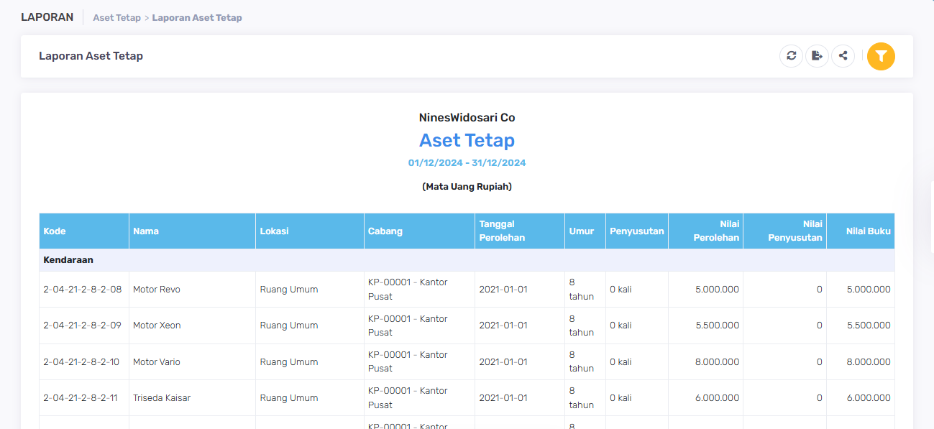This screenshot has height=429, width=934.
Task: Click the Nilai Penyusutan column header
Action: [x=784, y=231]
